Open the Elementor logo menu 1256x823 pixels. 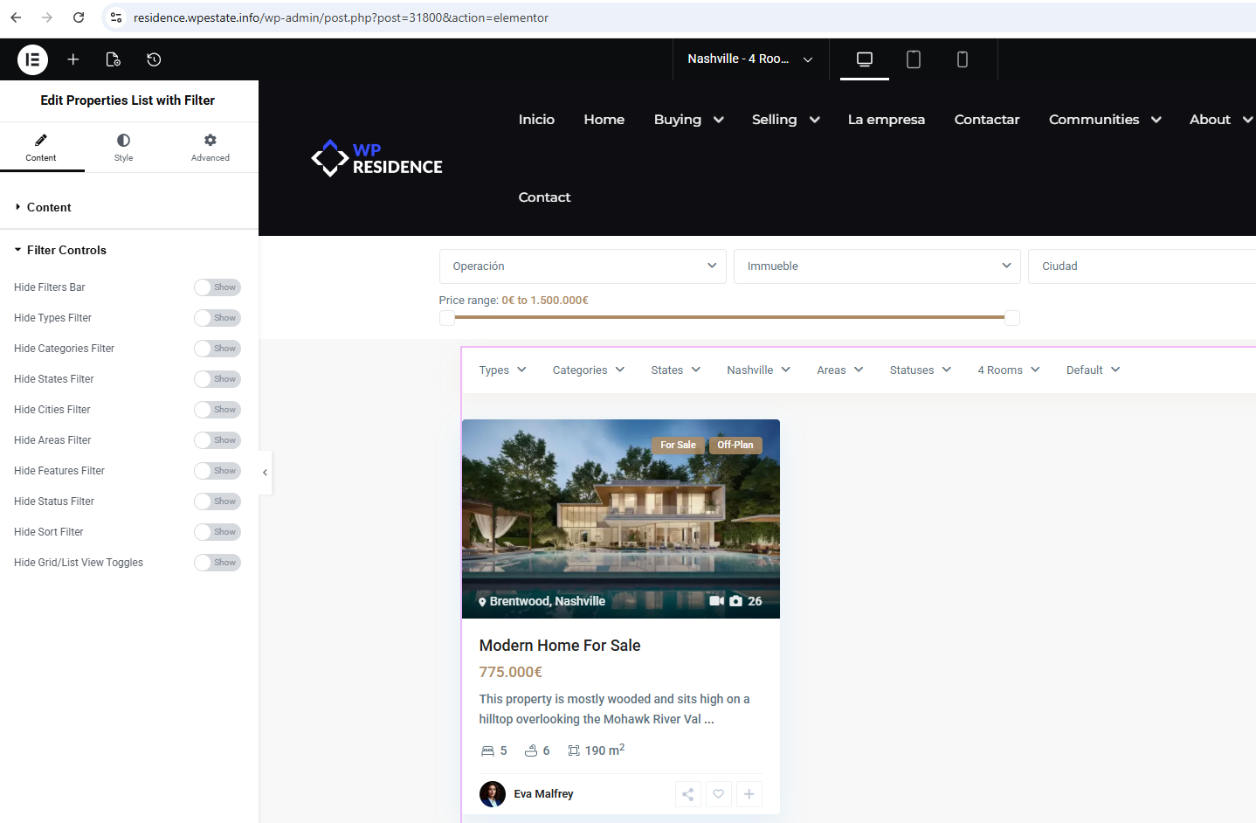tap(32, 59)
